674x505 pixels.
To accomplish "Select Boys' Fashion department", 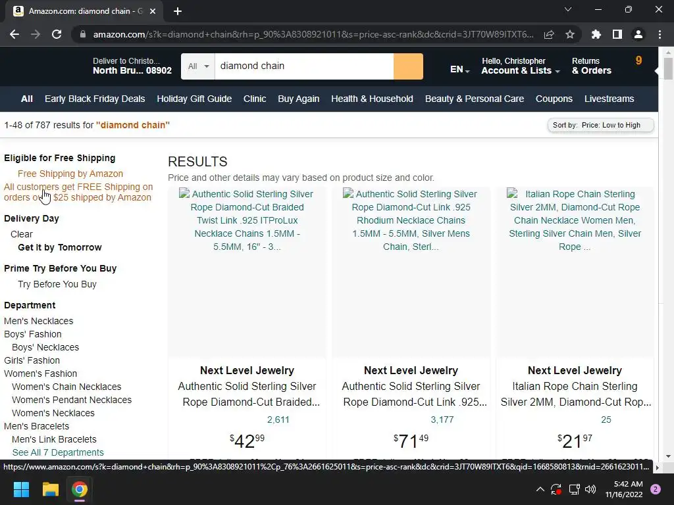I will [x=33, y=334].
